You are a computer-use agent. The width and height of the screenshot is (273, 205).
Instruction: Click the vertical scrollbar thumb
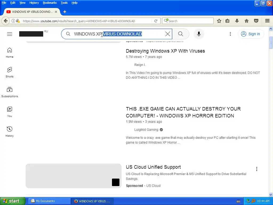(x=271, y=42)
